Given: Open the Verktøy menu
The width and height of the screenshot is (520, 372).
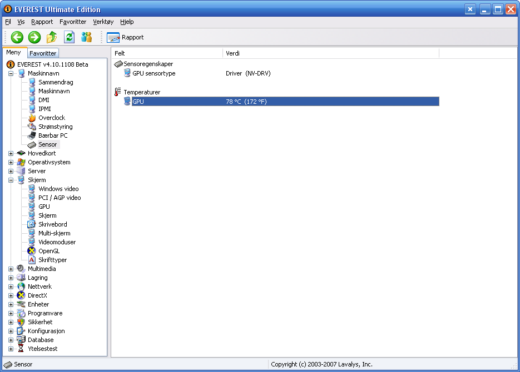Looking at the screenshot, I should tap(103, 22).
